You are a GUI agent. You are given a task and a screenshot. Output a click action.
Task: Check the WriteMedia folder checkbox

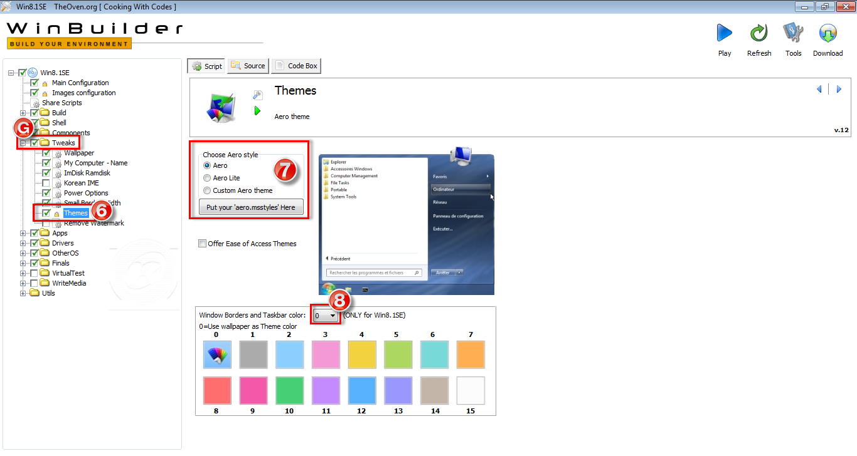[x=35, y=283]
